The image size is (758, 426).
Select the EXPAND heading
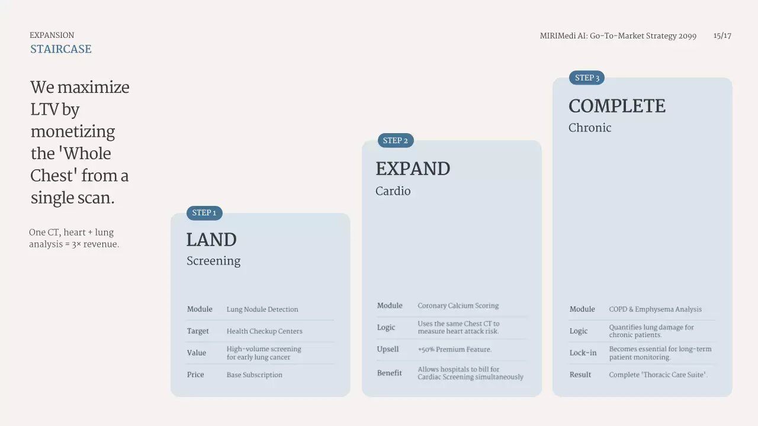(x=413, y=169)
